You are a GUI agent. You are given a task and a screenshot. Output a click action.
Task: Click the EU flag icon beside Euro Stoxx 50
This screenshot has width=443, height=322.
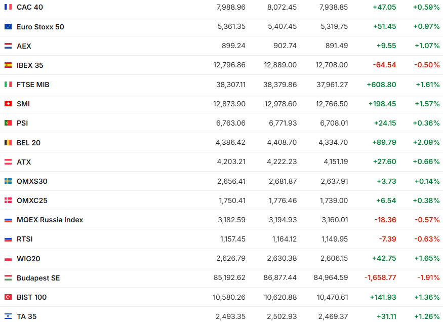(x=8, y=26)
